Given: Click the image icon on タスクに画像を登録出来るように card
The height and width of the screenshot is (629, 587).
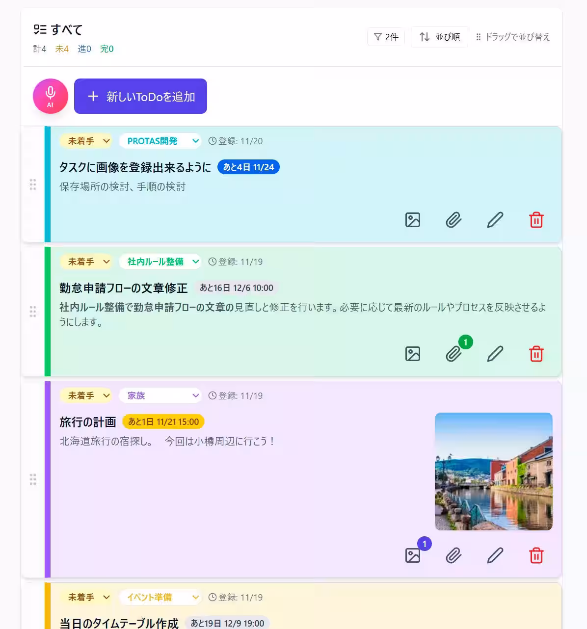Looking at the screenshot, I should pyautogui.click(x=413, y=220).
